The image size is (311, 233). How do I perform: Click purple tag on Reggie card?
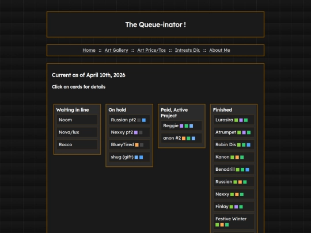(x=181, y=126)
